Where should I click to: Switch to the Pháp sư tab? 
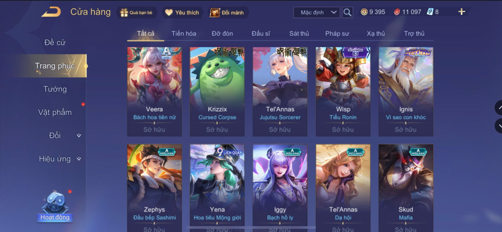point(337,34)
